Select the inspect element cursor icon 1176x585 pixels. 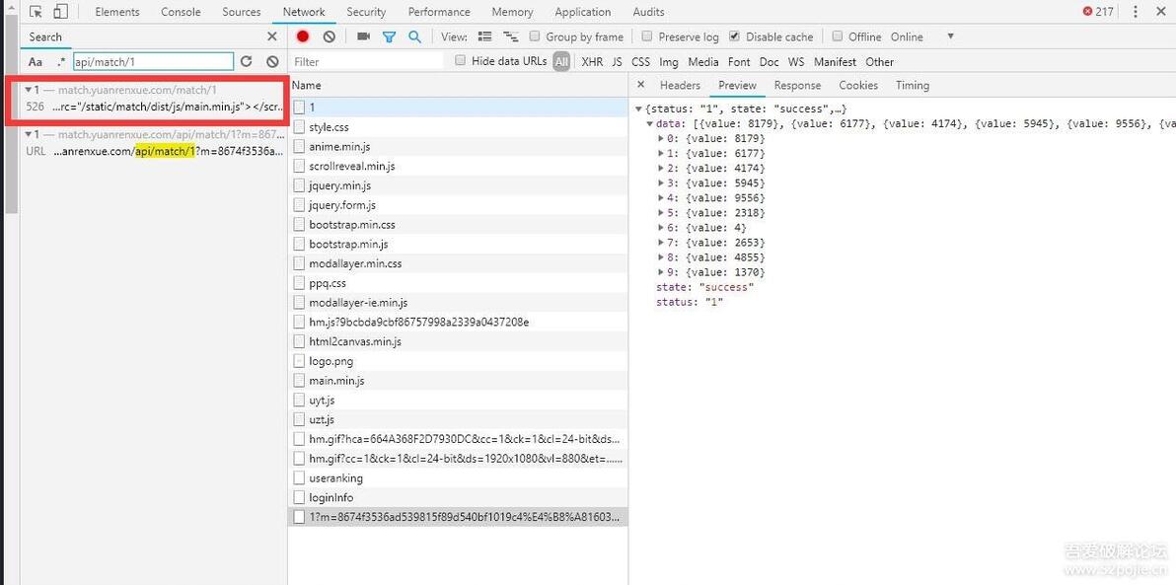click(36, 11)
